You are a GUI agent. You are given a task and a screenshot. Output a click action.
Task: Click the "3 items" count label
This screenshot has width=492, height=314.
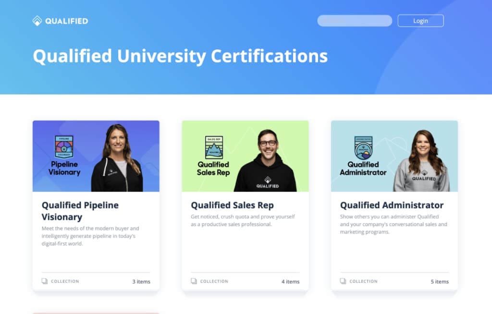[141, 282]
